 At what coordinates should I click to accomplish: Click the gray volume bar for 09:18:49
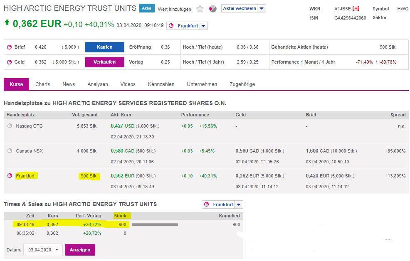click(155, 224)
